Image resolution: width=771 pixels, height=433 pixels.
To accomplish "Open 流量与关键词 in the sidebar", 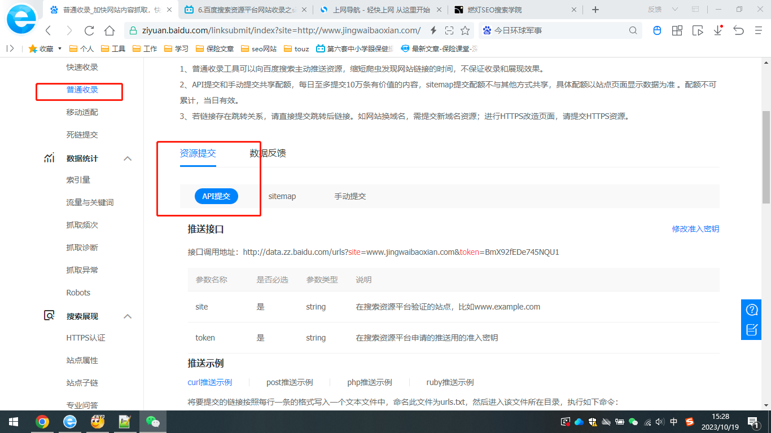I will [90, 202].
